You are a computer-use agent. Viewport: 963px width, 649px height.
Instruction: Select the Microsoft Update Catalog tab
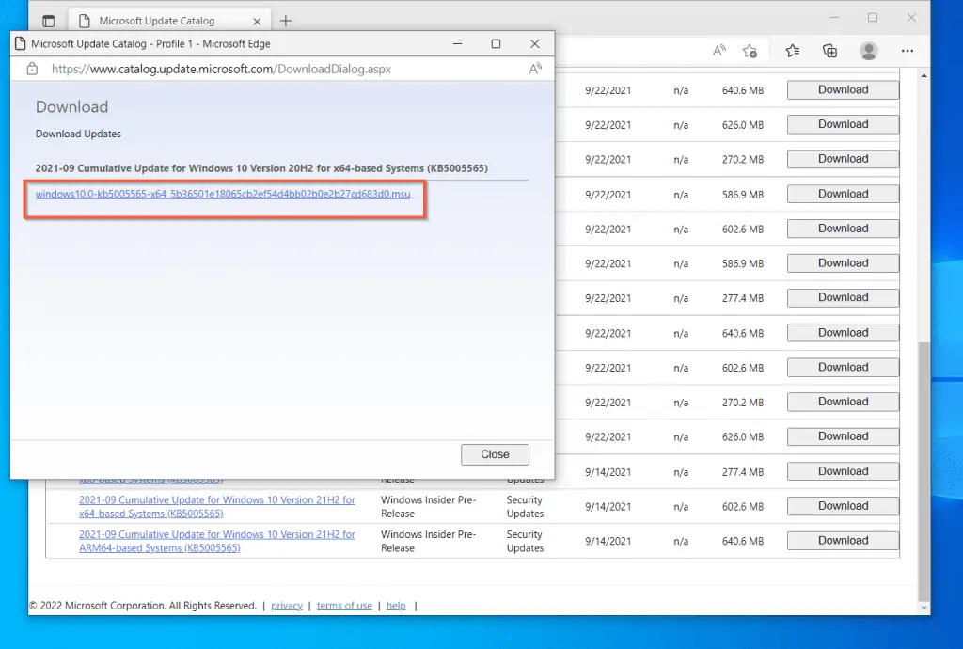pos(168,21)
